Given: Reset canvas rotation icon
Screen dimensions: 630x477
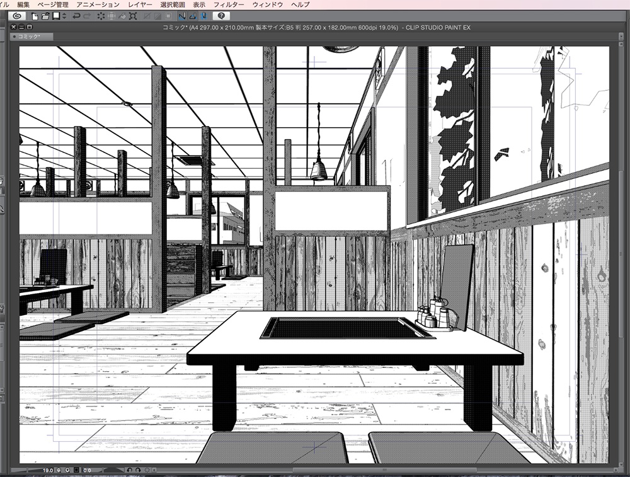Looking at the screenshot, I should point(147,470).
